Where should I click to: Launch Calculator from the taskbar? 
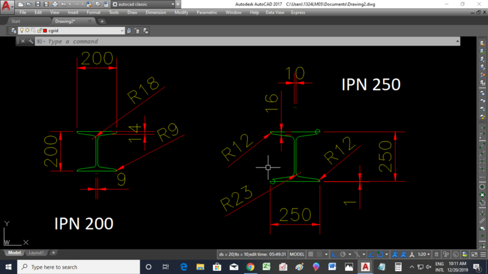398,267
